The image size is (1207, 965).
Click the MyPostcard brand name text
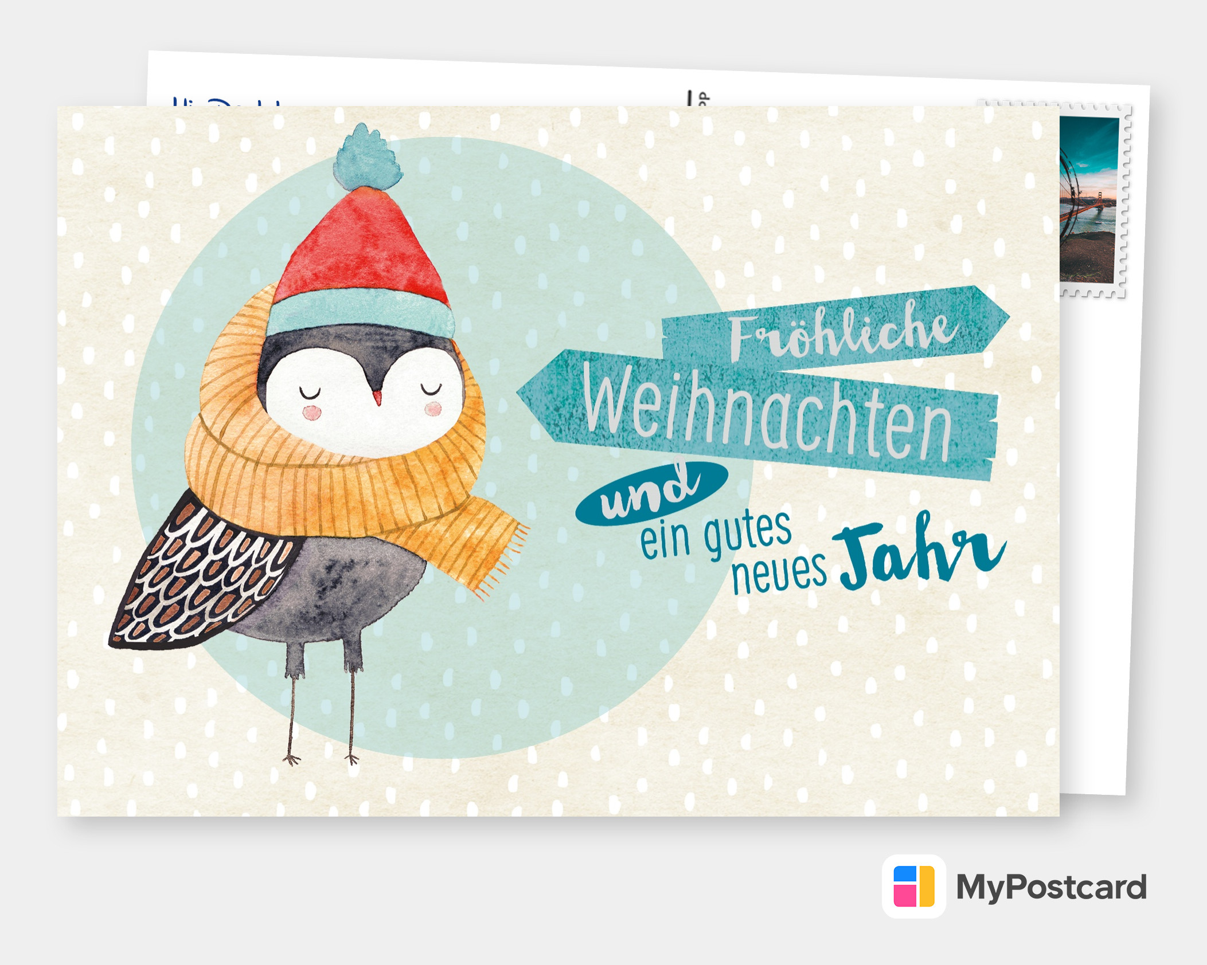[x=1051, y=888]
